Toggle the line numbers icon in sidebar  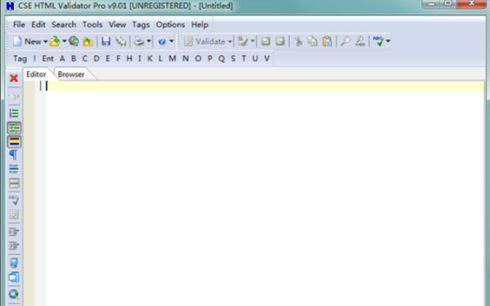click(x=13, y=113)
